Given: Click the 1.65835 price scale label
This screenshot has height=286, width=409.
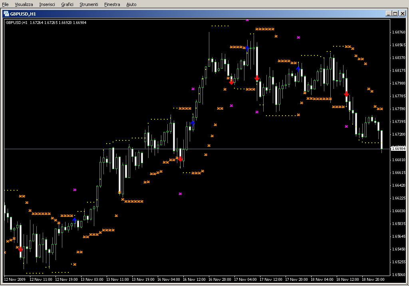Looking at the screenshot, I should pyautogui.click(x=399, y=224).
